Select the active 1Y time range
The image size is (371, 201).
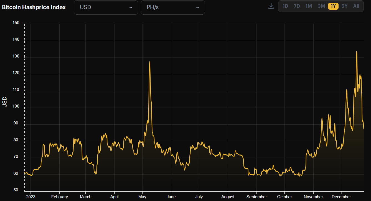pos(333,6)
